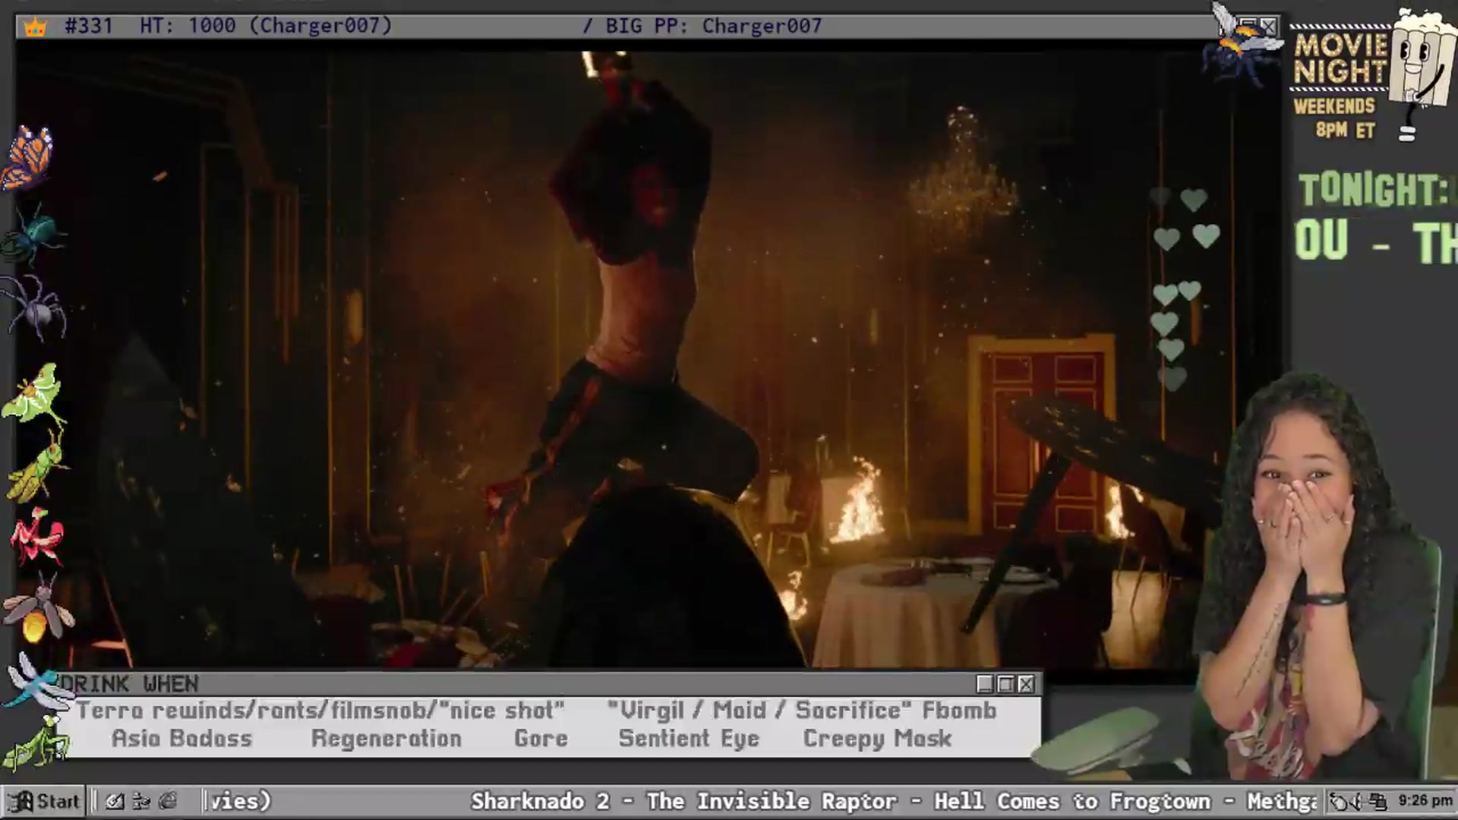Viewport: 1458px width, 820px height.
Task: Click the #331 counter in the title bar
Action: pos(88,27)
